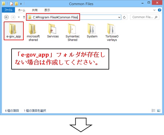Open the 表示 ribbon tab
Viewport: 164px width, 135px height.
[47, 10]
